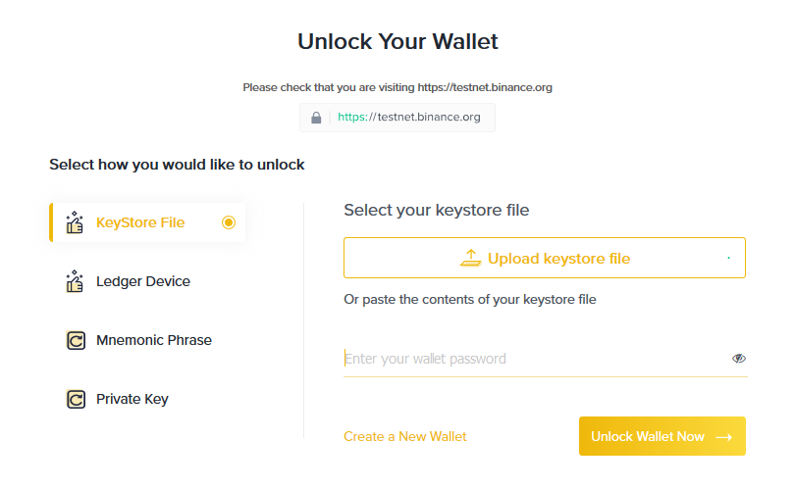
Task: Toggle password visibility eye icon
Action: coord(739,359)
